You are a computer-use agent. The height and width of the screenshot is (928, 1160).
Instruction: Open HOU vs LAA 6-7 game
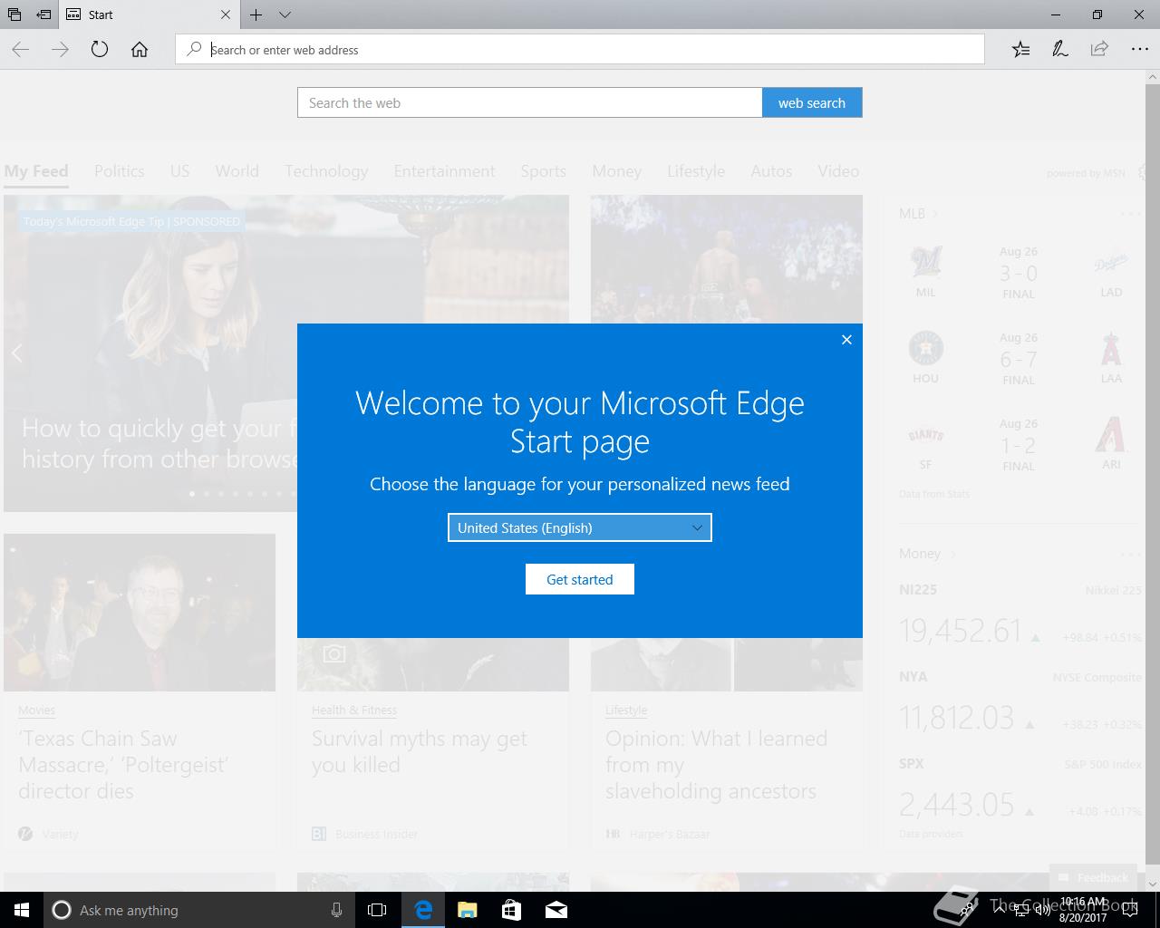1020,358
